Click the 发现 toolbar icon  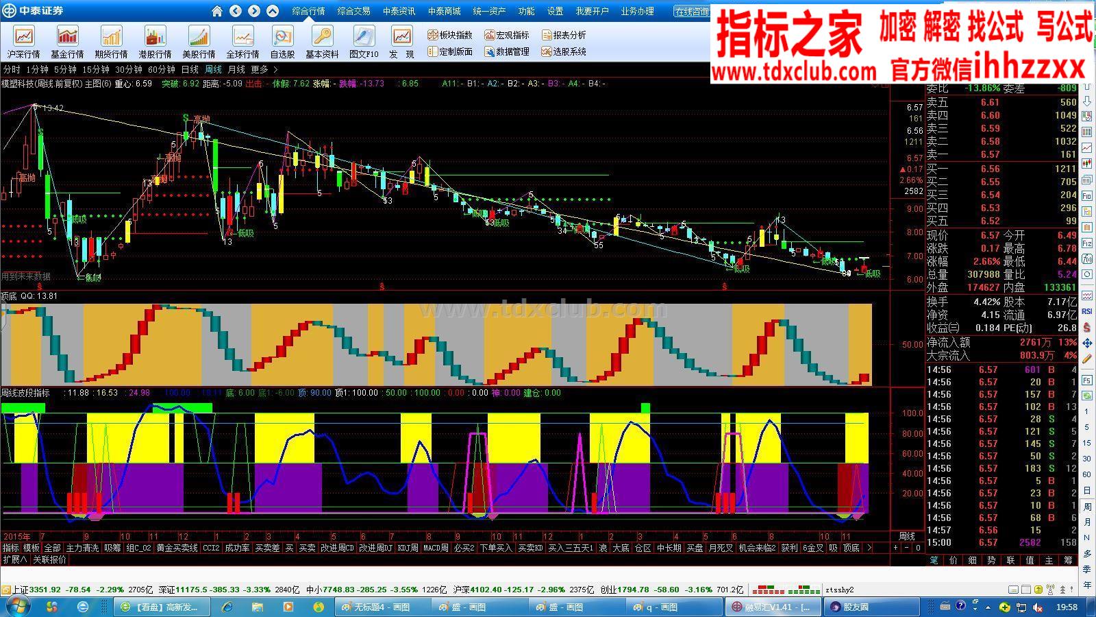point(401,42)
